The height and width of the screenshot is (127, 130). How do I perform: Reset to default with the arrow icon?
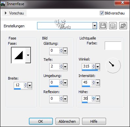[123, 26]
